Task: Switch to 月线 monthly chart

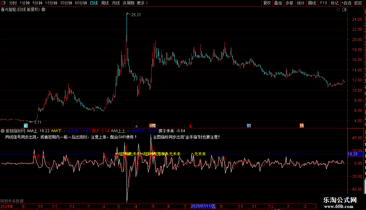Action: click(116, 3)
